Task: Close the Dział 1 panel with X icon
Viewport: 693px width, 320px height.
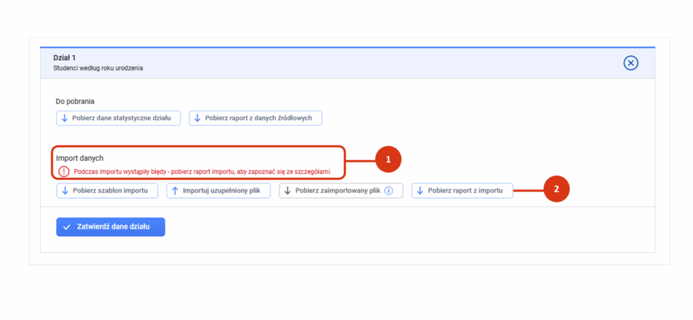Action: tap(631, 63)
